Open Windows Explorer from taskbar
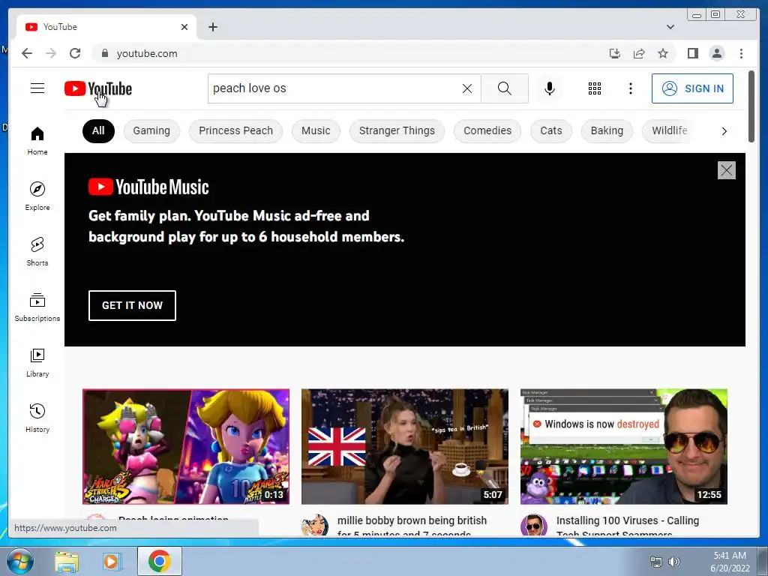768x576 pixels. pyautogui.click(x=67, y=561)
